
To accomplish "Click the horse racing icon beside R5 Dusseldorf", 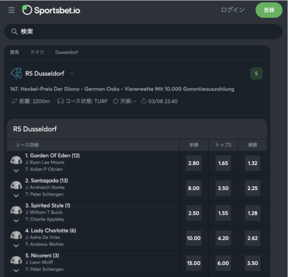I will 16,73.
